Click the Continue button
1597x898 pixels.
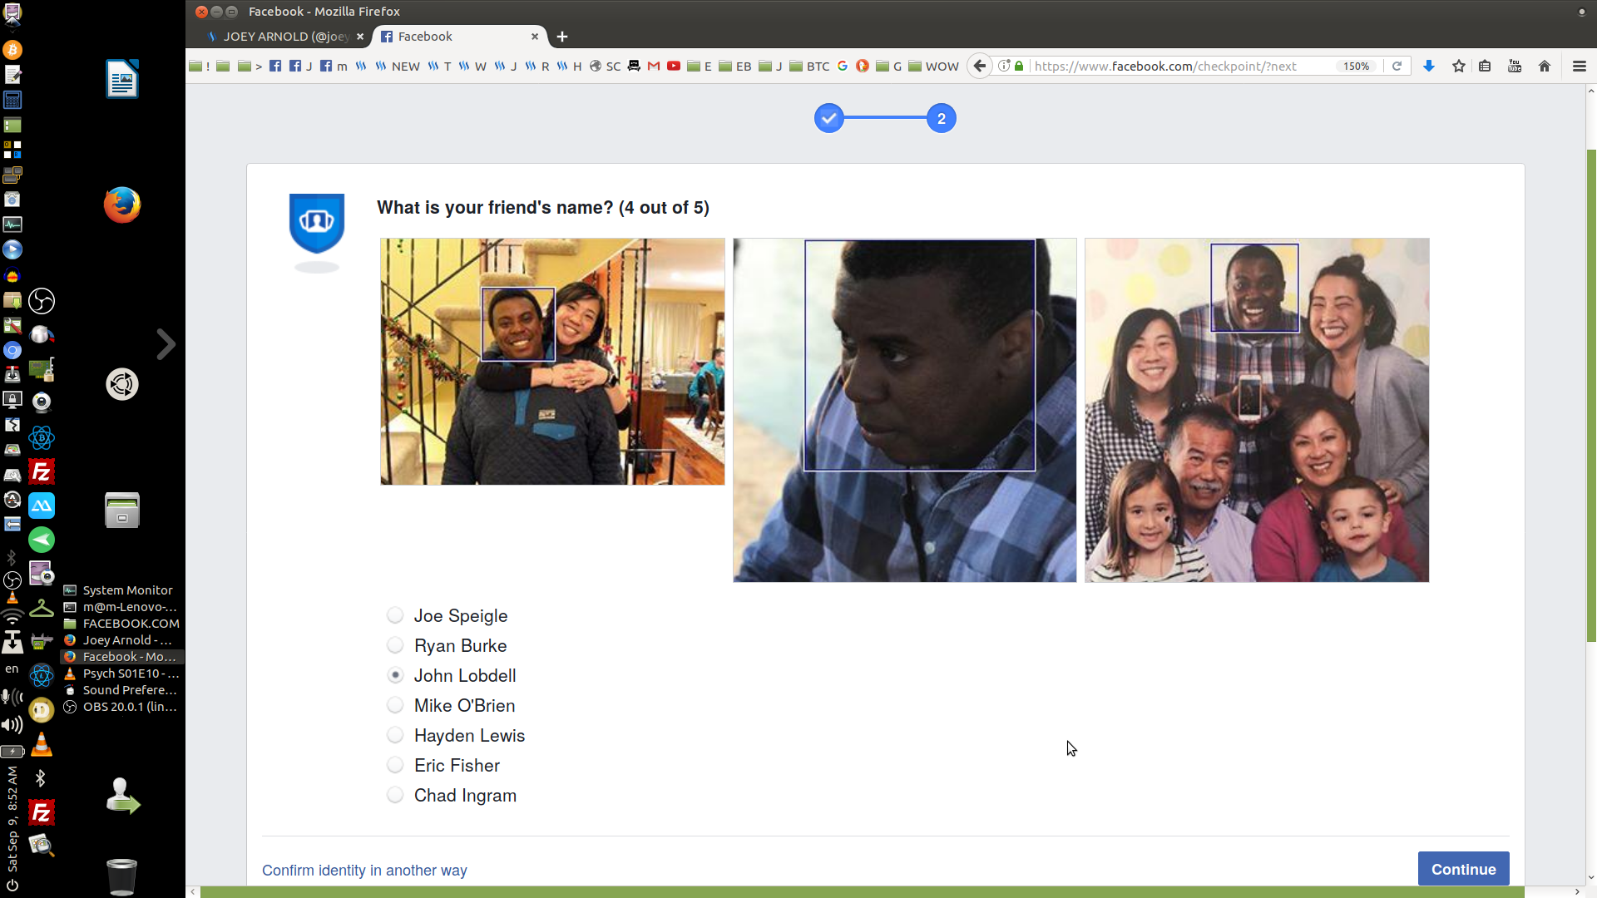click(x=1463, y=869)
